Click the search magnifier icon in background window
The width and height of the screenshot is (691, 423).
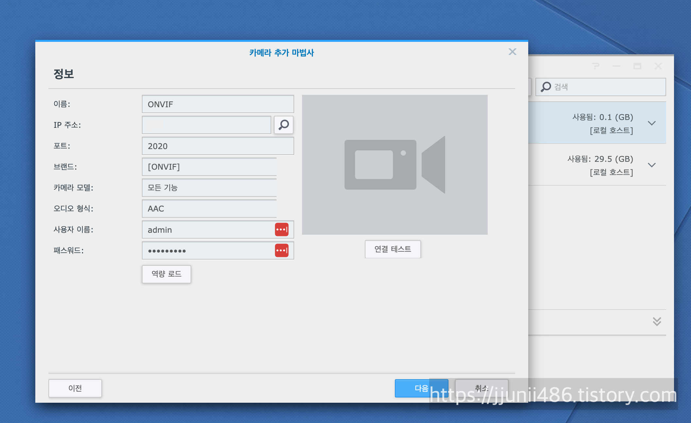[546, 87]
